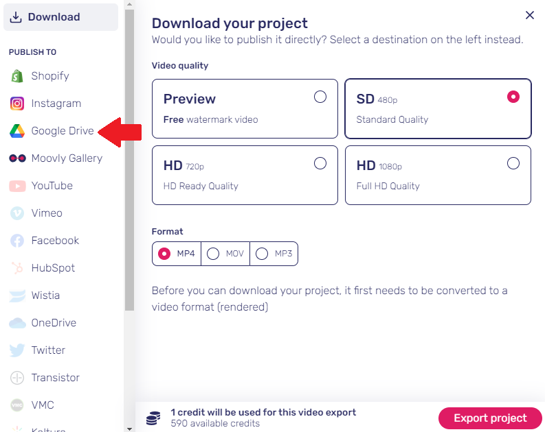Viewport: 545px width, 432px height.
Task: Select the Instagram icon
Action: (x=17, y=104)
